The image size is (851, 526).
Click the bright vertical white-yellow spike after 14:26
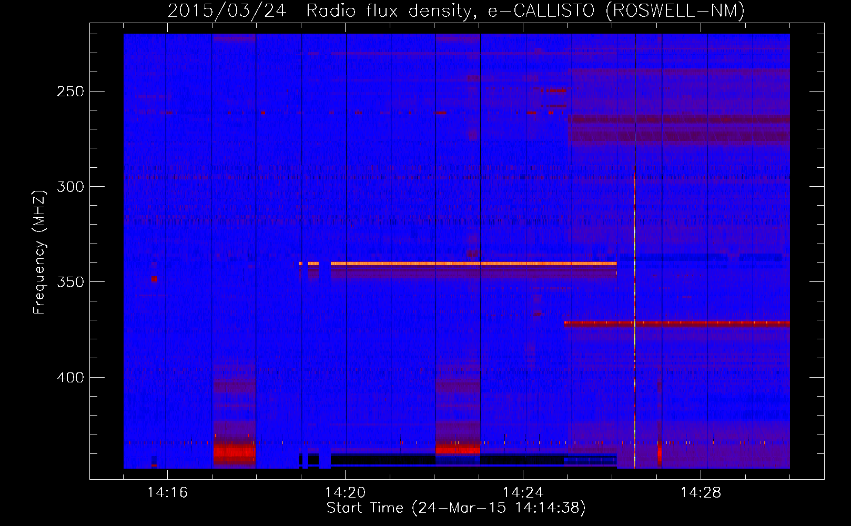click(x=635, y=251)
